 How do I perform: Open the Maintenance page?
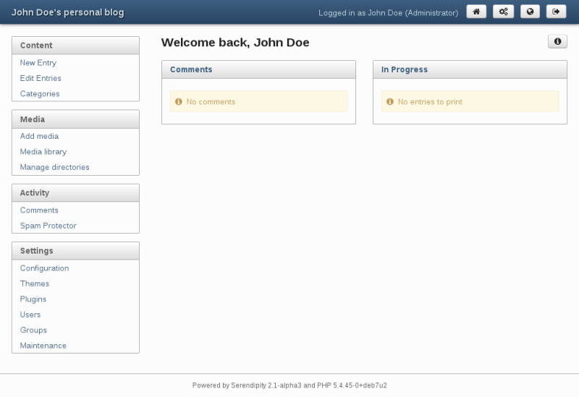point(43,346)
